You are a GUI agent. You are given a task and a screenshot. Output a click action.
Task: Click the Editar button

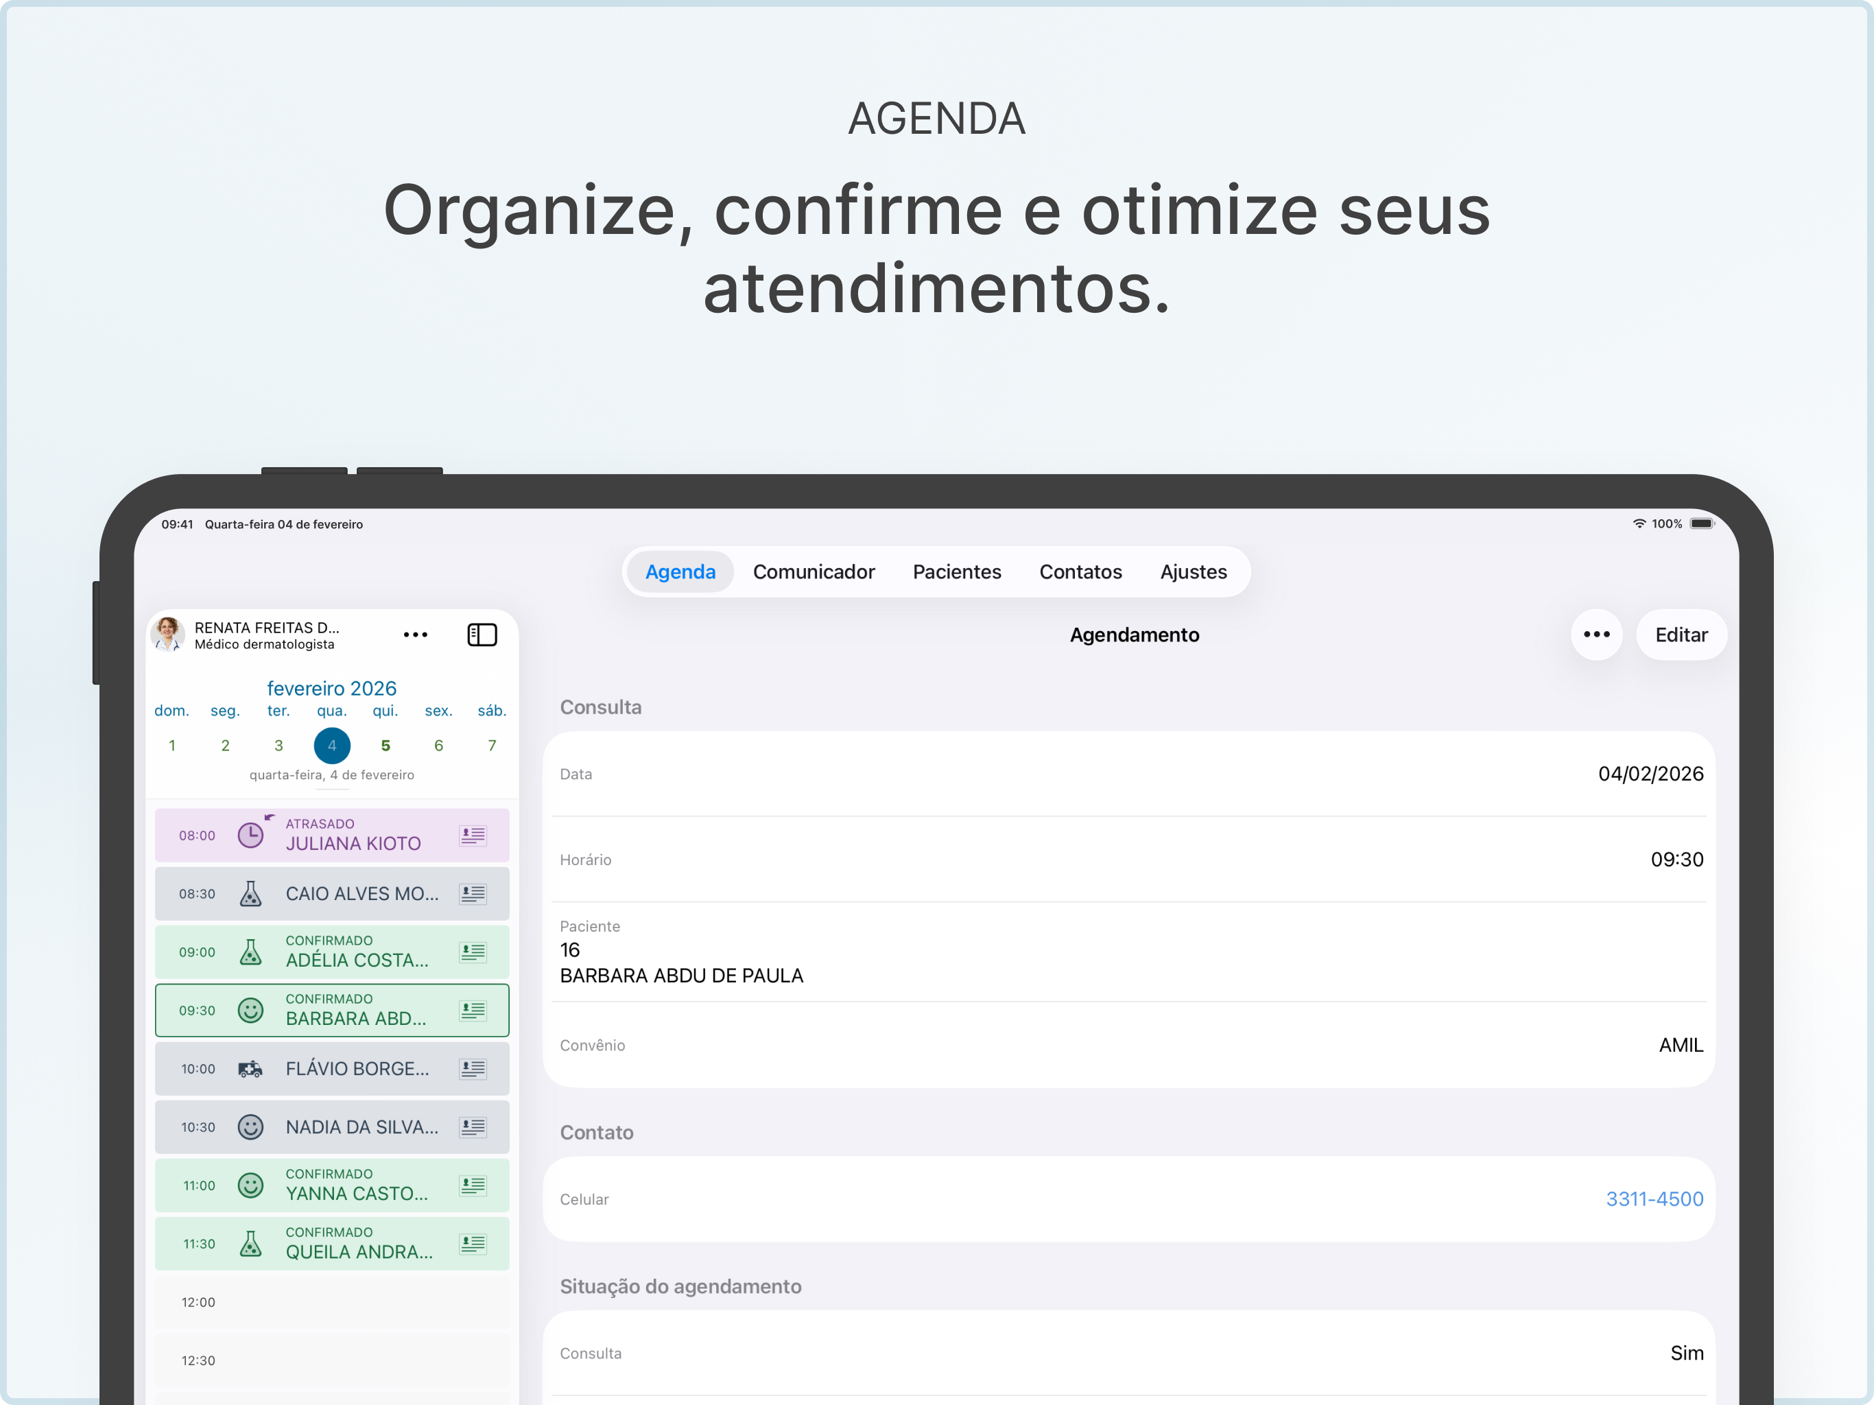tap(1681, 635)
